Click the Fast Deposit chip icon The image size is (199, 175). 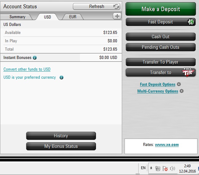point(191,22)
